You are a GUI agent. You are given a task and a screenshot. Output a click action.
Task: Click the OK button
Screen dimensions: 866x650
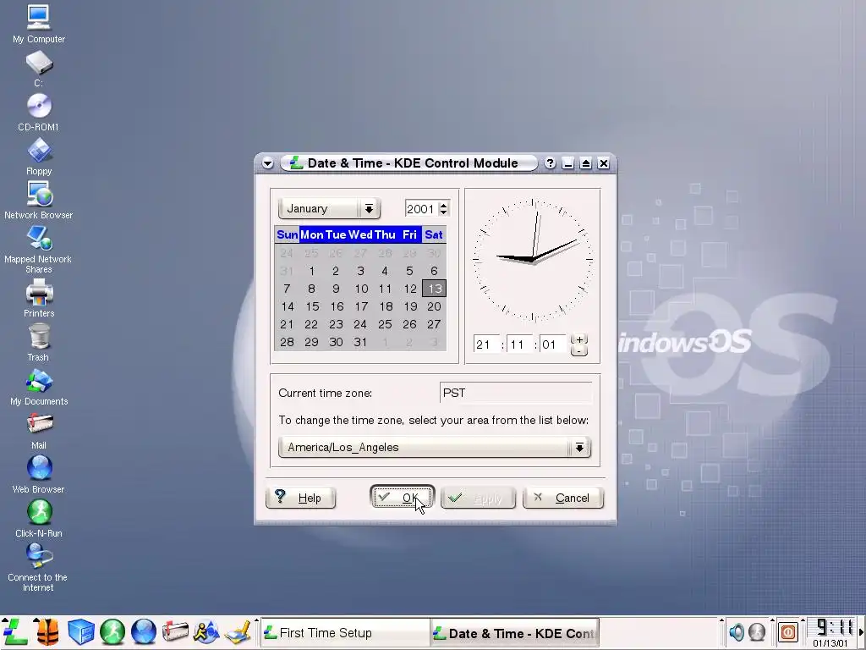(x=402, y=498)
